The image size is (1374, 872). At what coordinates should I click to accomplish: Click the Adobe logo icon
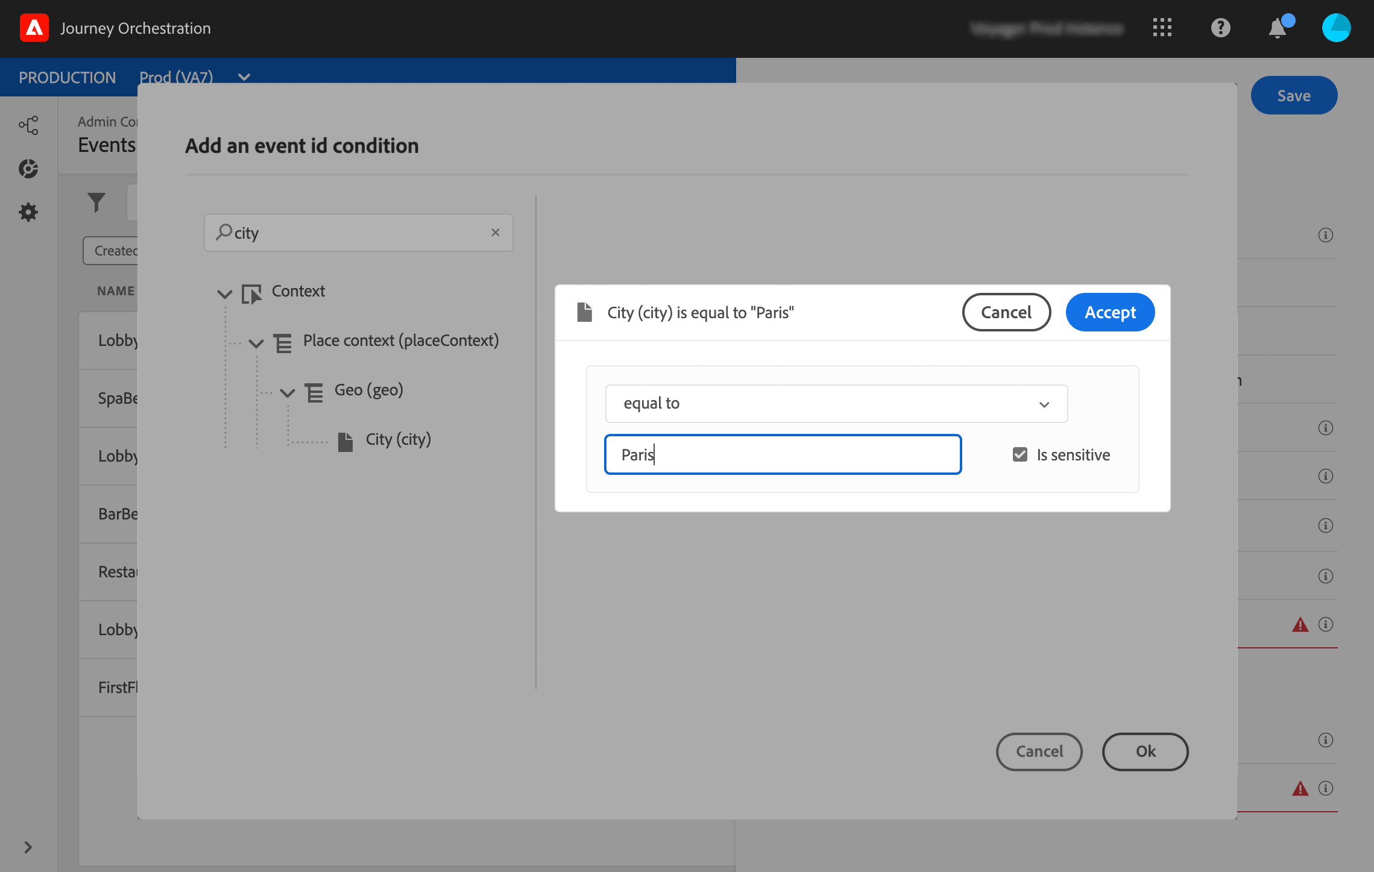[34, 28]
